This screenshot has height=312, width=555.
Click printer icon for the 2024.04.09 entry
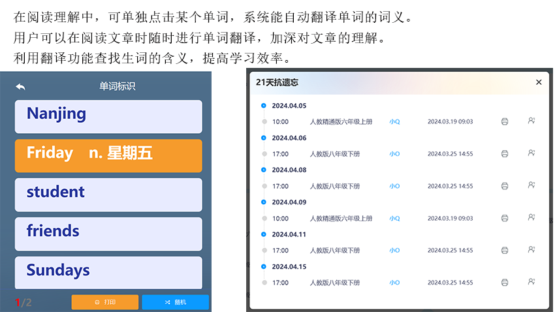(x=504, y=218)
